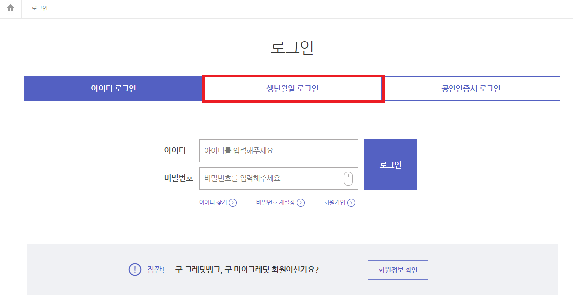Viewport: 573px width, 295px height.
Task: Open the 비밀번호 재설정 link
Action: [276, 202]
